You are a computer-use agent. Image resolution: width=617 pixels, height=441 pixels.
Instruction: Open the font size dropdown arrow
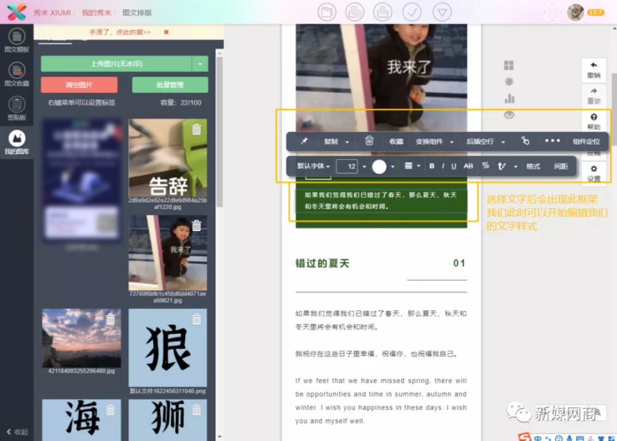click(364, 166)
